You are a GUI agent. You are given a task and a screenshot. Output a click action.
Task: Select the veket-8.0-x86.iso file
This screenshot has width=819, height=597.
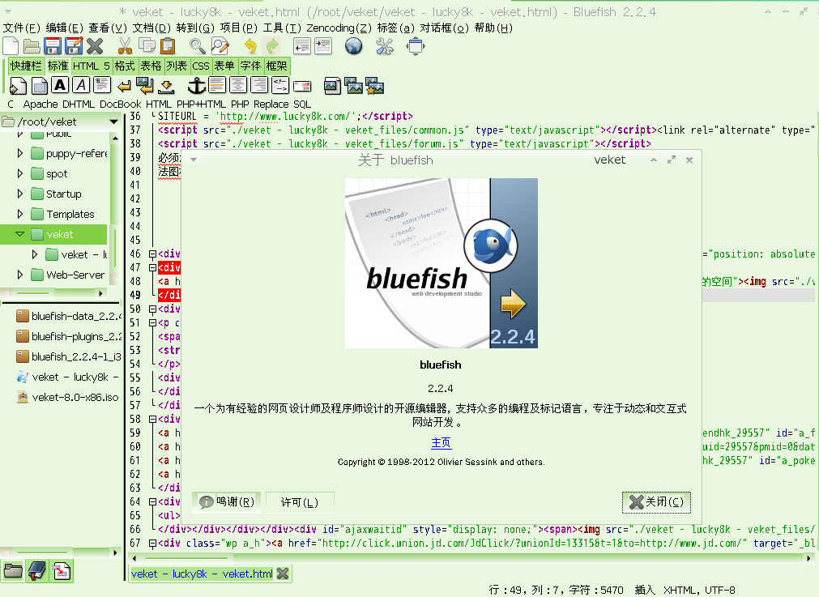[x=68, y=397]
